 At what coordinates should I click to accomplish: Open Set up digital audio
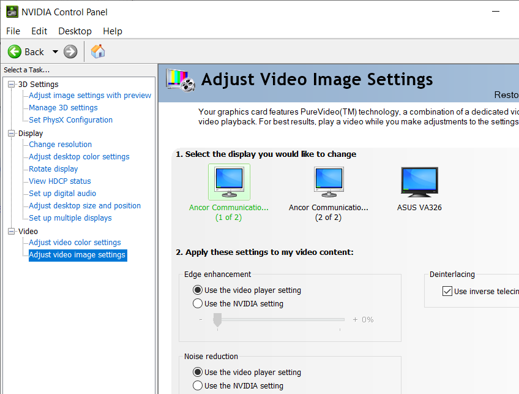(x=62, y=194)
